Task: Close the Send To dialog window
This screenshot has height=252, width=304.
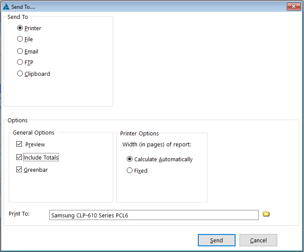Action: [x=293, y=7]
